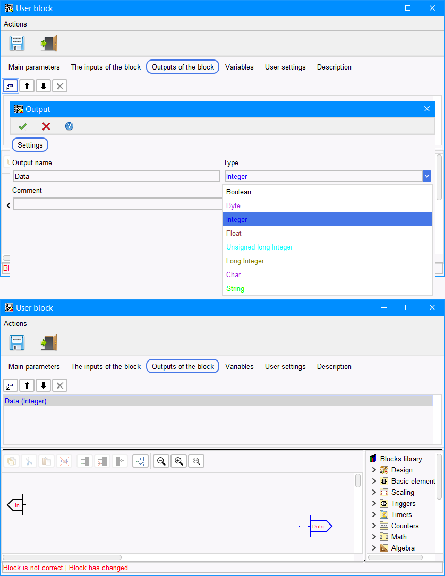Image resolution: width=445 pixels, height=576 pixels.
Task: Select the Data output block on canvas
Action: click(x=319, y=526)
